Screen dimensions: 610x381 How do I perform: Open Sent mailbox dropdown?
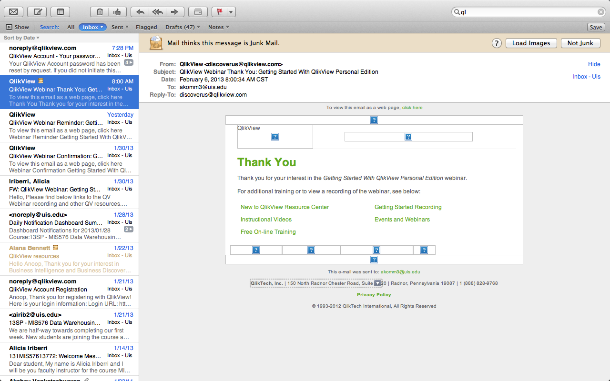coord(120,27)
